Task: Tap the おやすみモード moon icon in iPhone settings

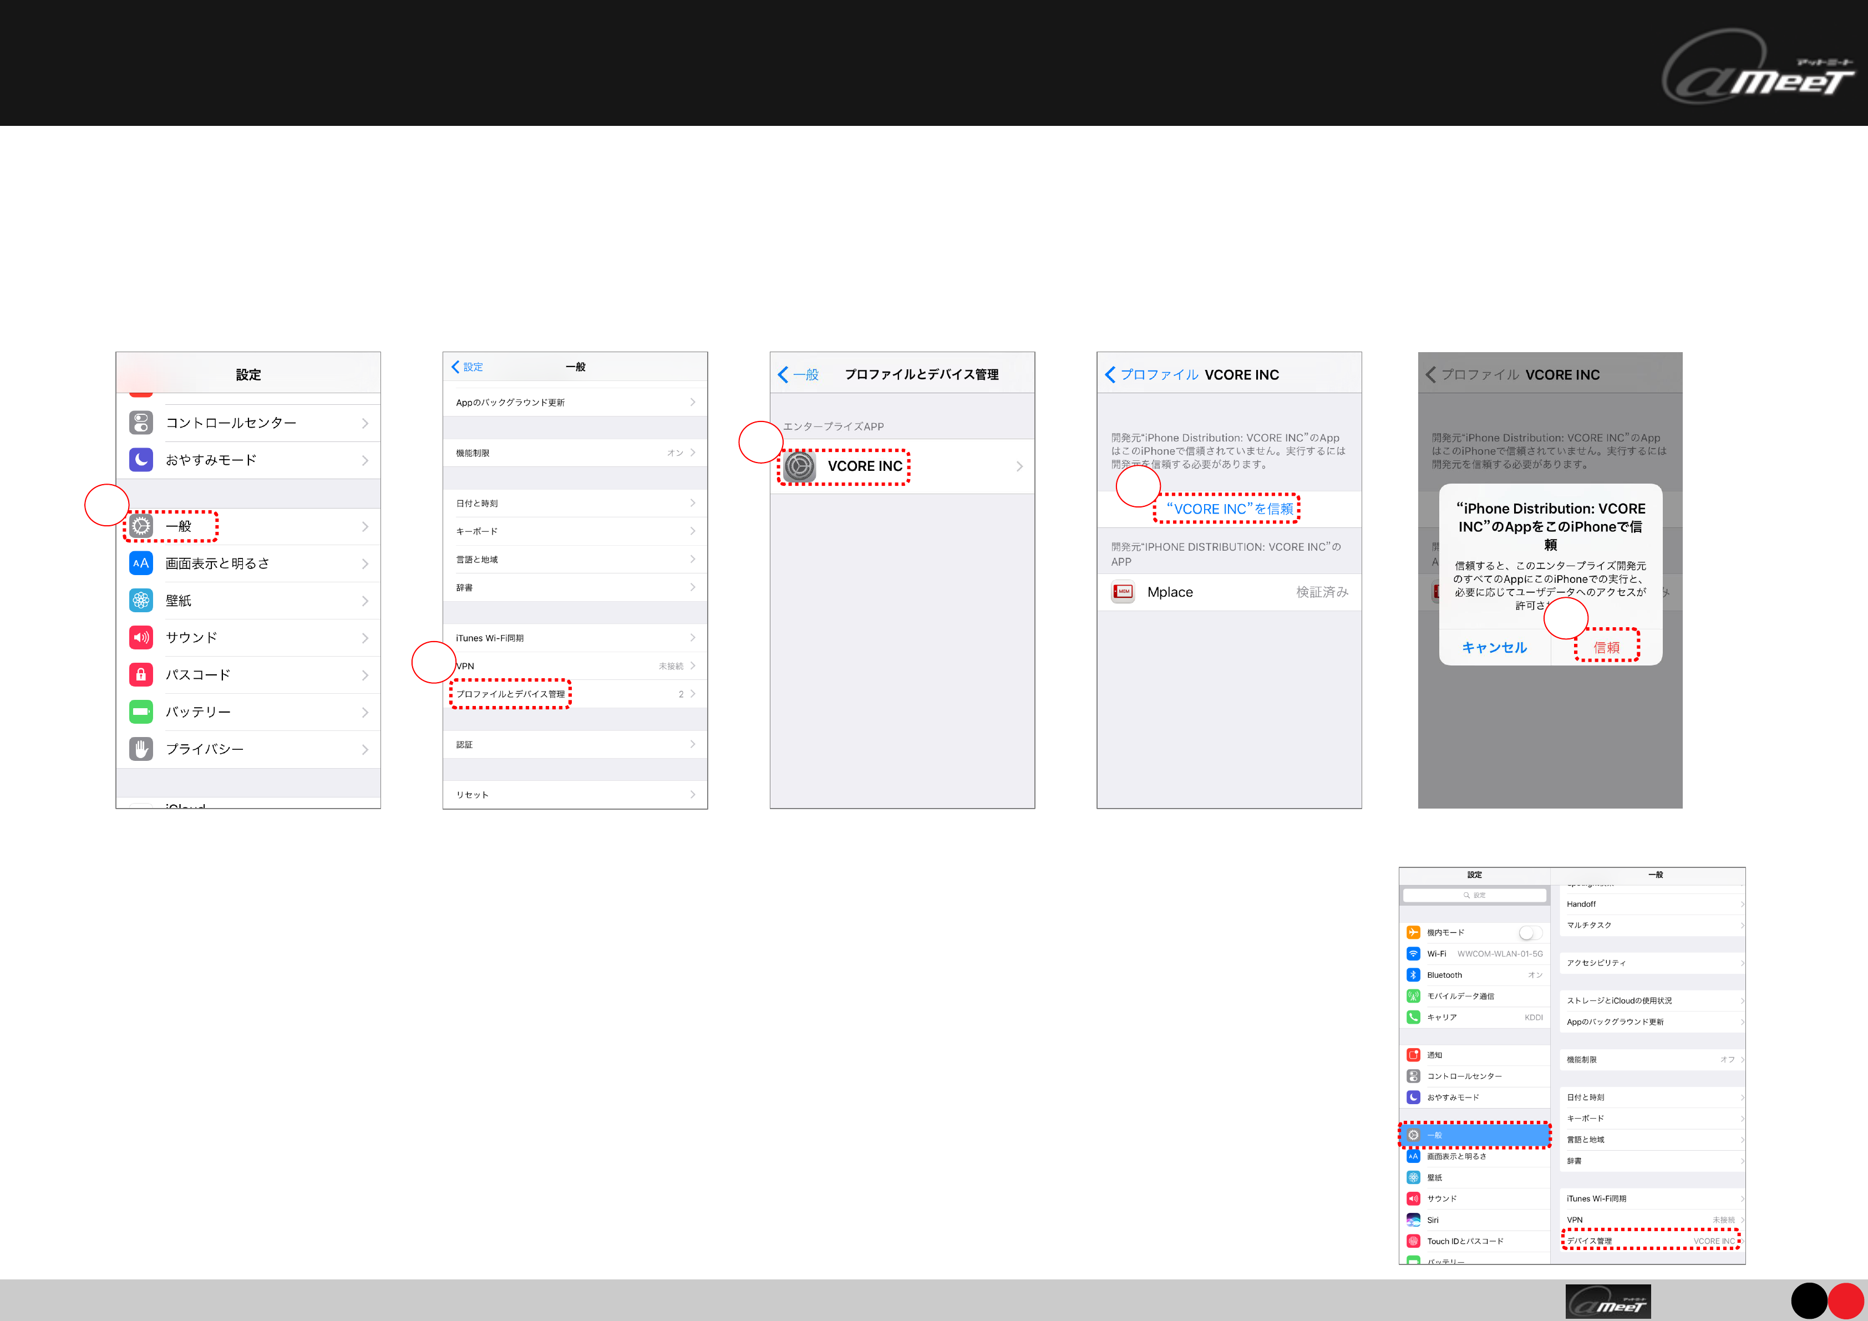Action: [141, 460]
